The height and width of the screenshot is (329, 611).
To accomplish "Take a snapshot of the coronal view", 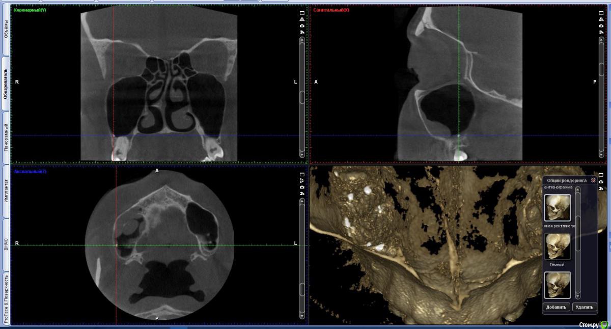I will (302, 25).
